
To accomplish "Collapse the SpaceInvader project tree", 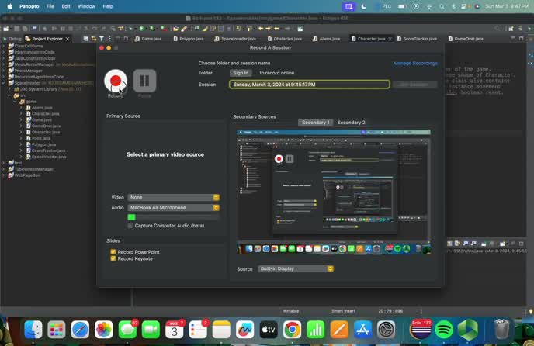I will click(x=4, y=83).
